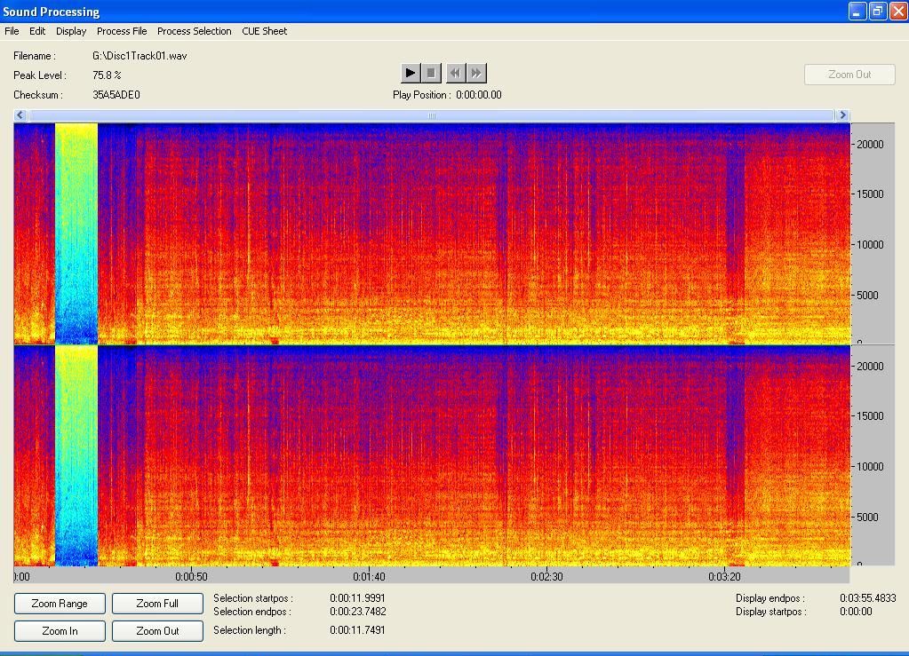Click the 0:00:50 mark on the timeline
Image resolution: width=909 pixels, height=656 pixels.
point(191,577)
